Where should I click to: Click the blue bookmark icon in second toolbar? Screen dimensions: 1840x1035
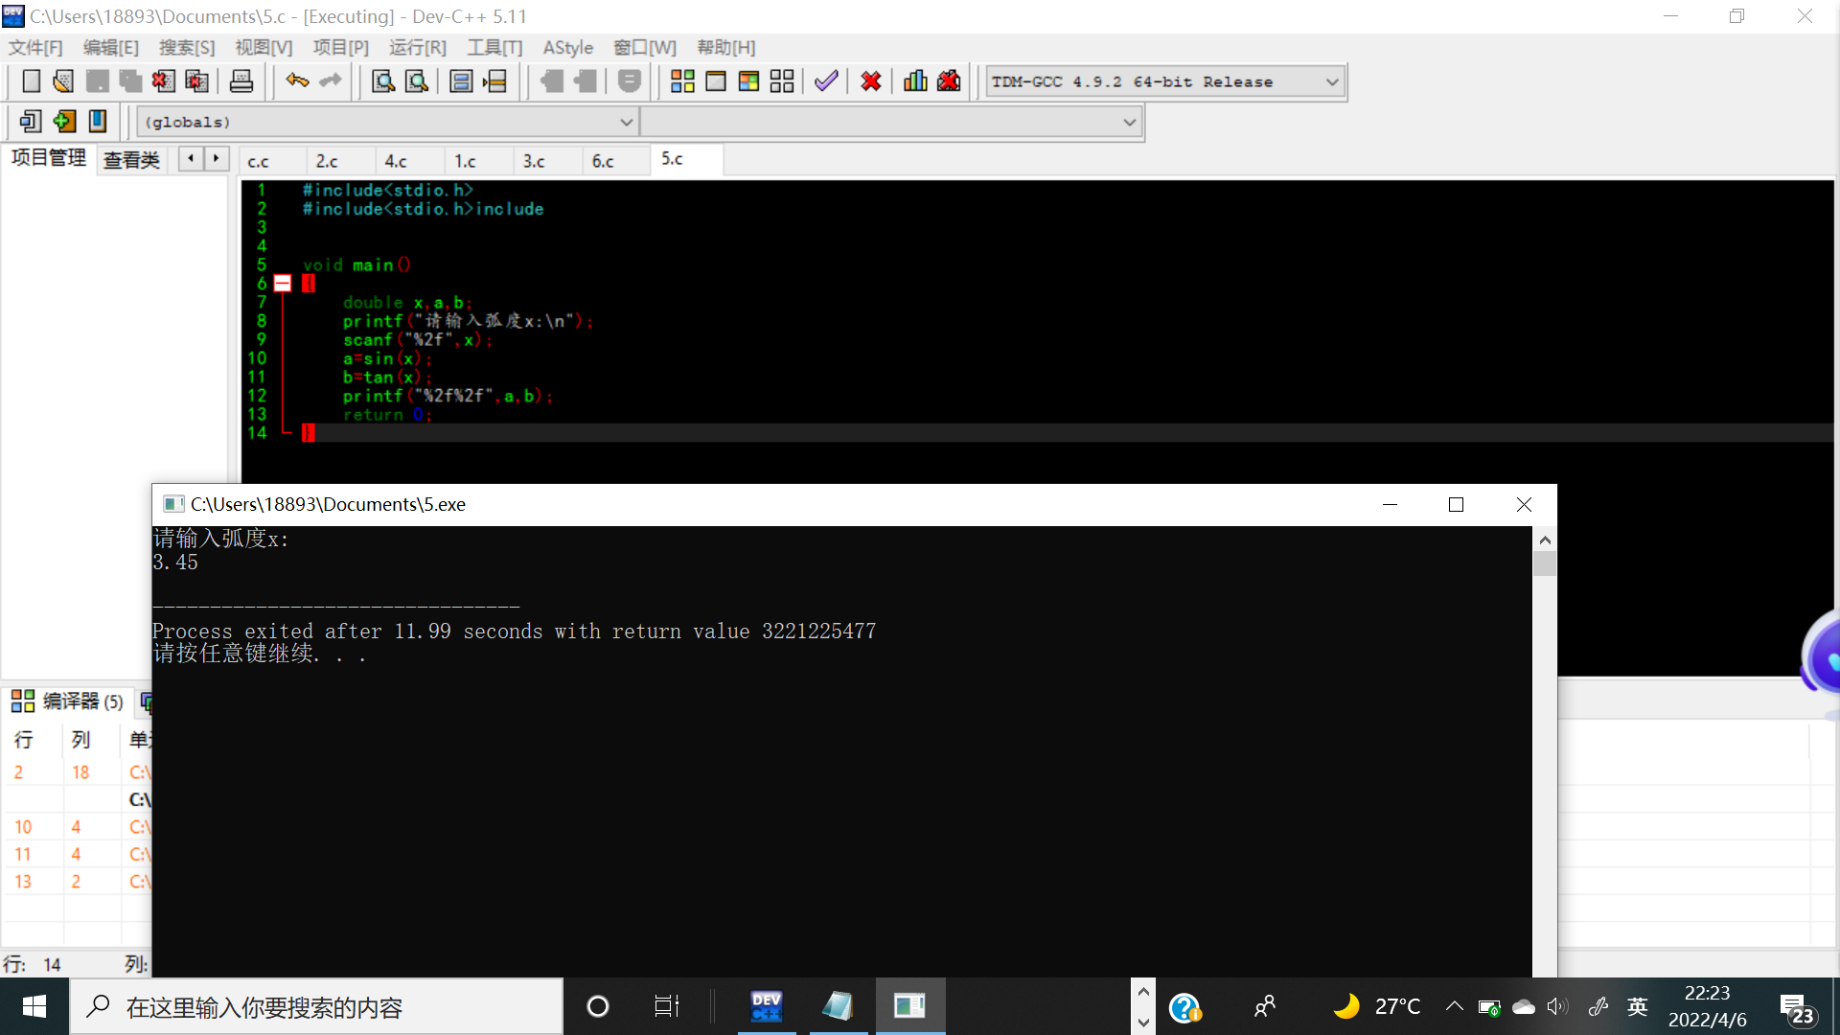[98, 122]
